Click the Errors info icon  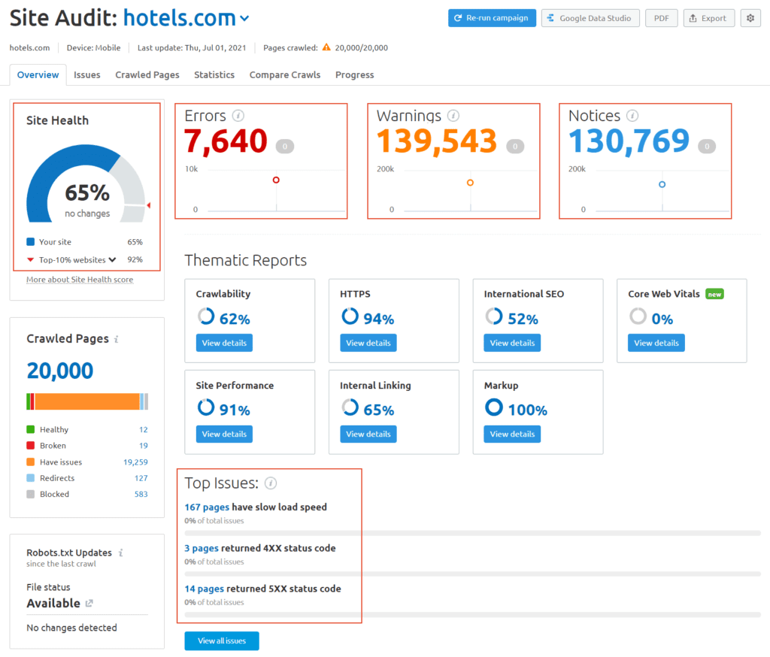coord(238,116)
